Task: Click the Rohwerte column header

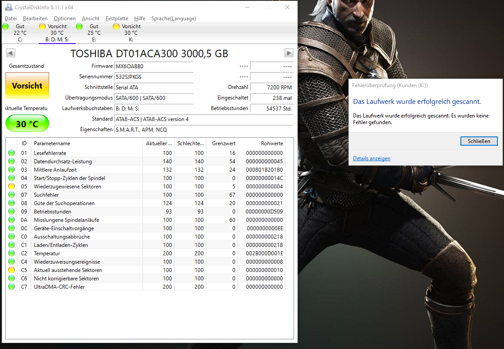Action: (261, 143)
